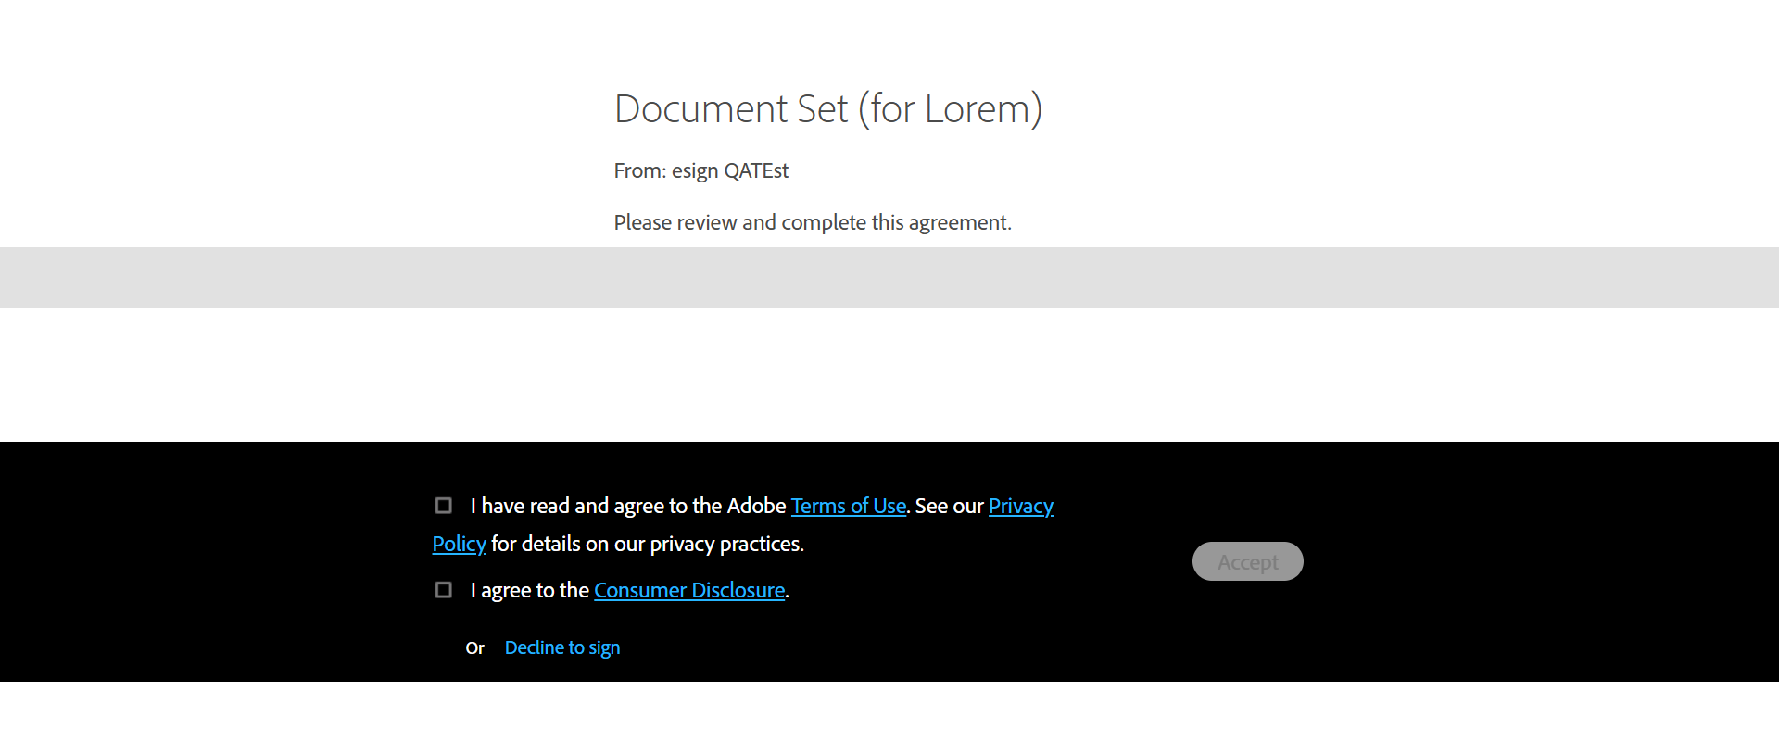Viewport: 1779px width, 741px height.
Task: Open the Privacy link after 'See our'
Action: point(1020,507)
